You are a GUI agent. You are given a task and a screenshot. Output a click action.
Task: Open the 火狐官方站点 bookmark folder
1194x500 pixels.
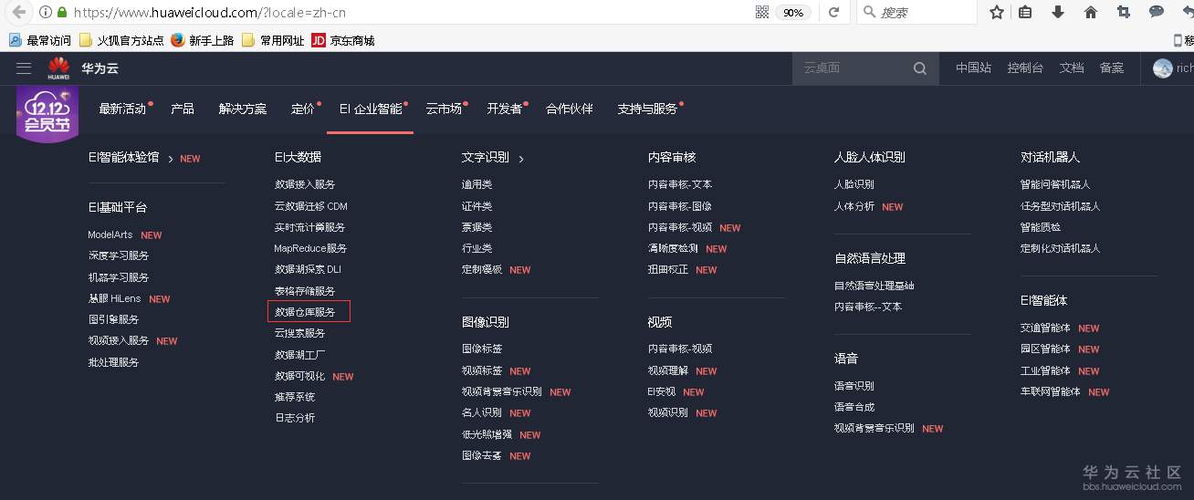[121, 40]
